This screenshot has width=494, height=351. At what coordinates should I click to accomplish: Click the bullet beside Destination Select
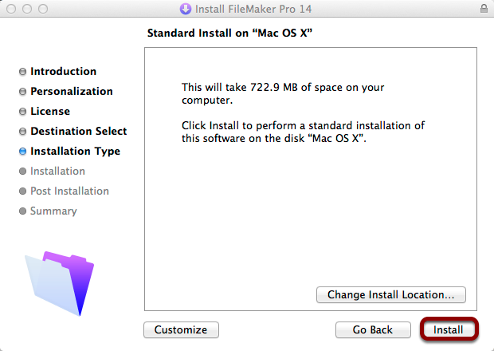pos(22,131)
